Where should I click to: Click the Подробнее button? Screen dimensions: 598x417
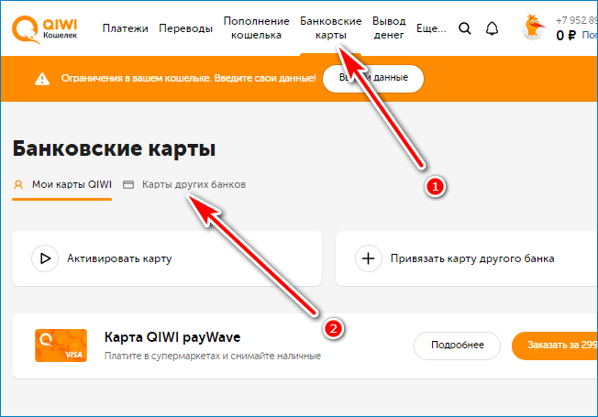[458, 346]
